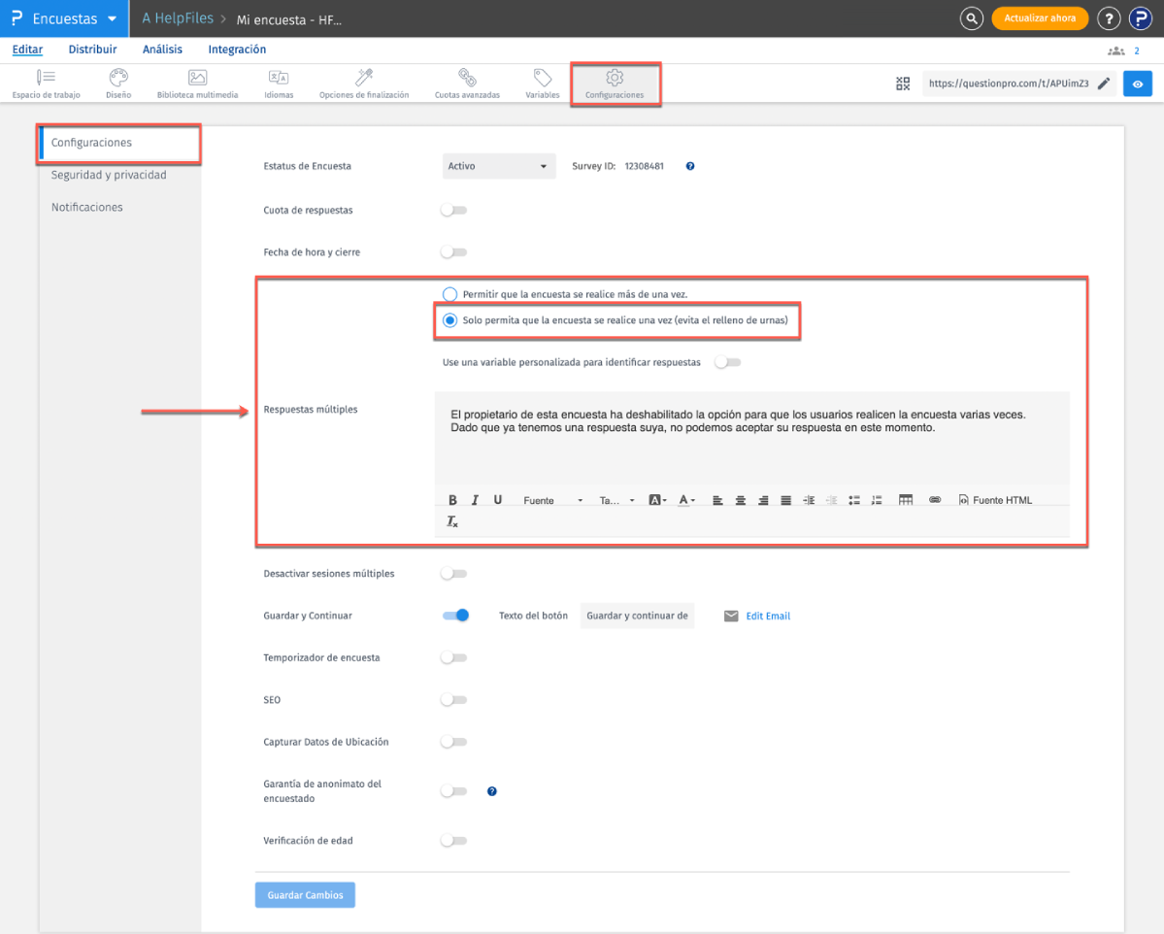This screenshot has width=1164, height=934.
Task: Preview survey with the eye button
Action: (1137, 83)
